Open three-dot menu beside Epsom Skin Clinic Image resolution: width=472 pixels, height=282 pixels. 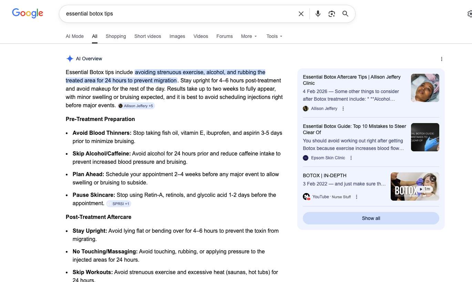351,158
